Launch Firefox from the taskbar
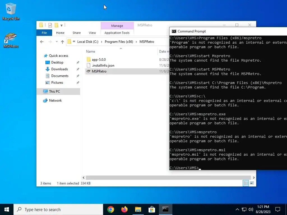 (124, 209)
